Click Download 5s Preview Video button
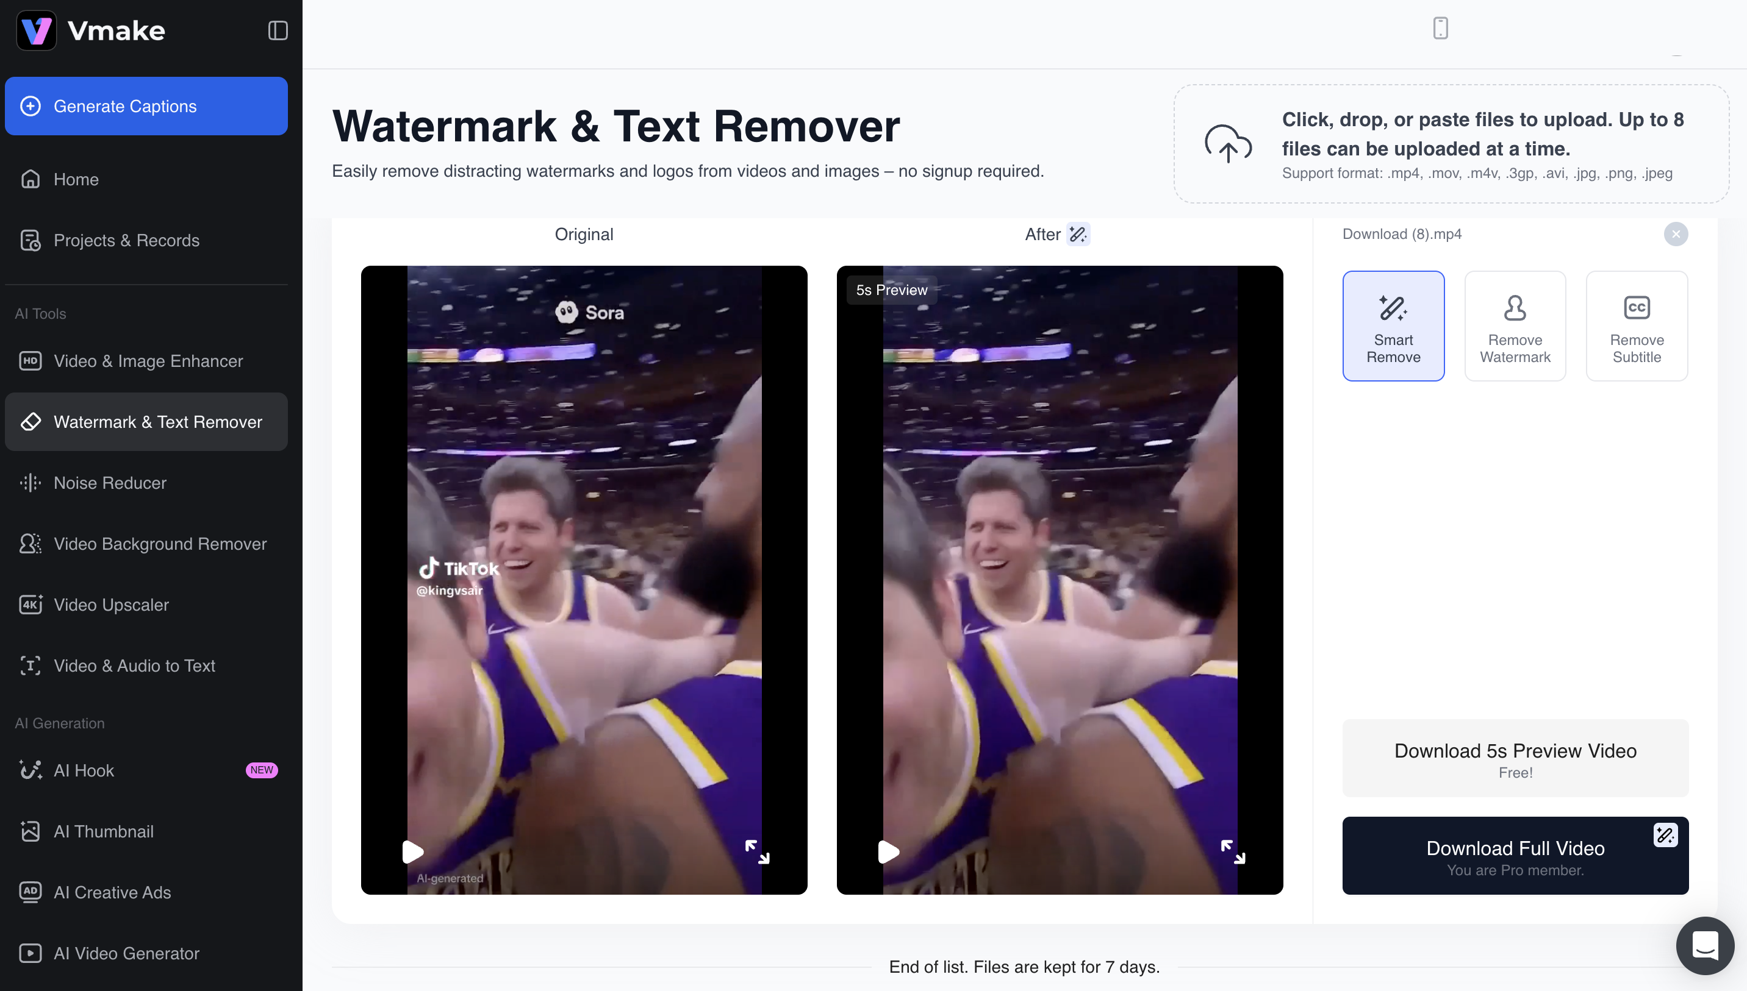Screen dimensions: 1747x991 [x=1515, y=758]
